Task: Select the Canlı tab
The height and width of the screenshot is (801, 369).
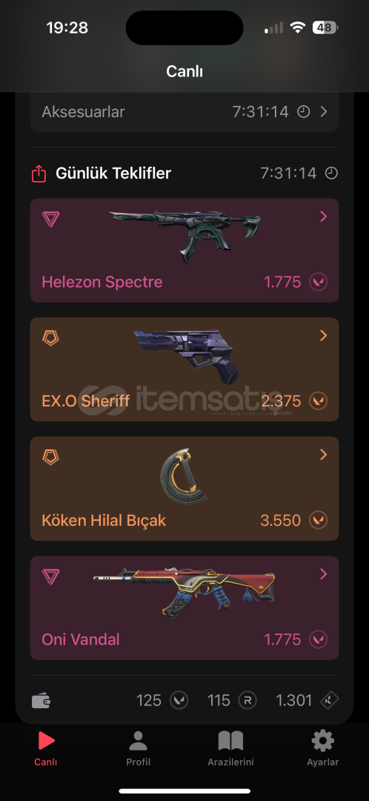Action: pos(46,748)
